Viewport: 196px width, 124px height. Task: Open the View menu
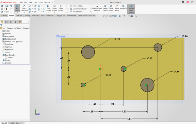pyautogui.click(x=30, y=2)
